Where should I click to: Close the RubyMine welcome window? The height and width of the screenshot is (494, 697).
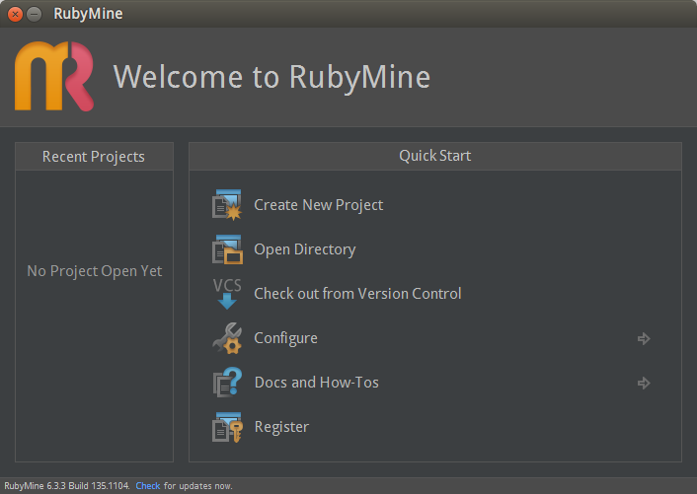click(x=16, y=14)
